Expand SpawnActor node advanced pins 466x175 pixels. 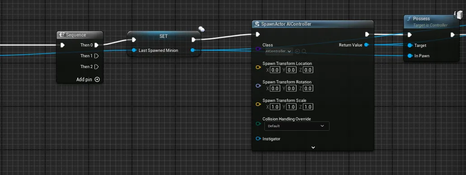(313, 147)
